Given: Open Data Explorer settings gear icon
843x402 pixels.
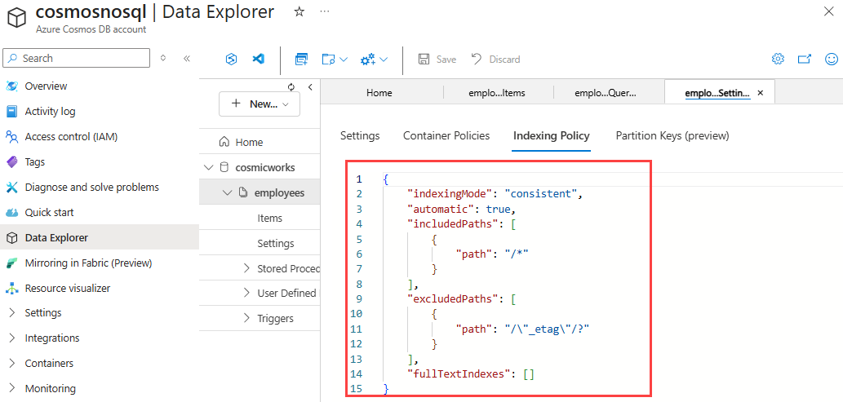Looking at the screenshot, I should tap(778, 59).
